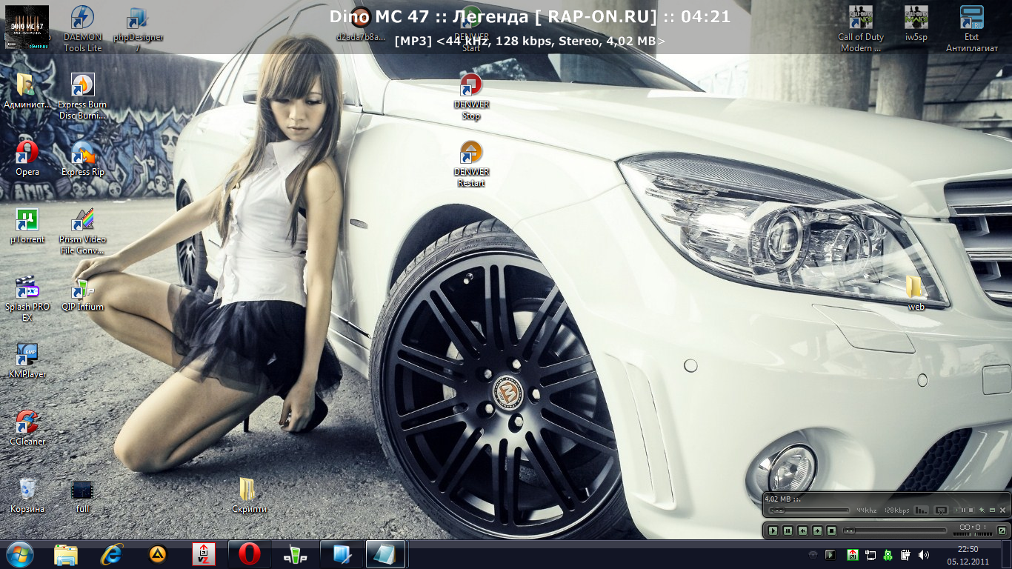Click the track seek slider in AIMP
Image resolution: width=1012 pixels, height=569 pixels.
(x=895, y=530)
